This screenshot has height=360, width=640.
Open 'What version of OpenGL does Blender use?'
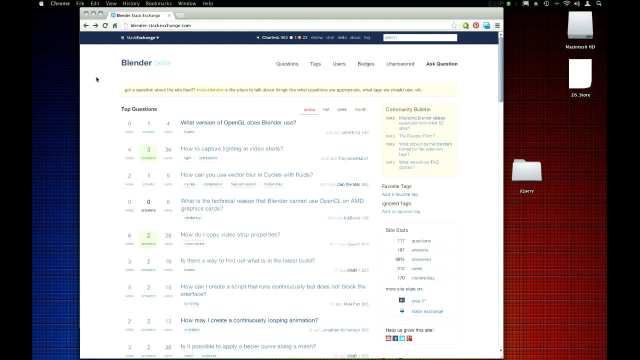tap(238, 122)
